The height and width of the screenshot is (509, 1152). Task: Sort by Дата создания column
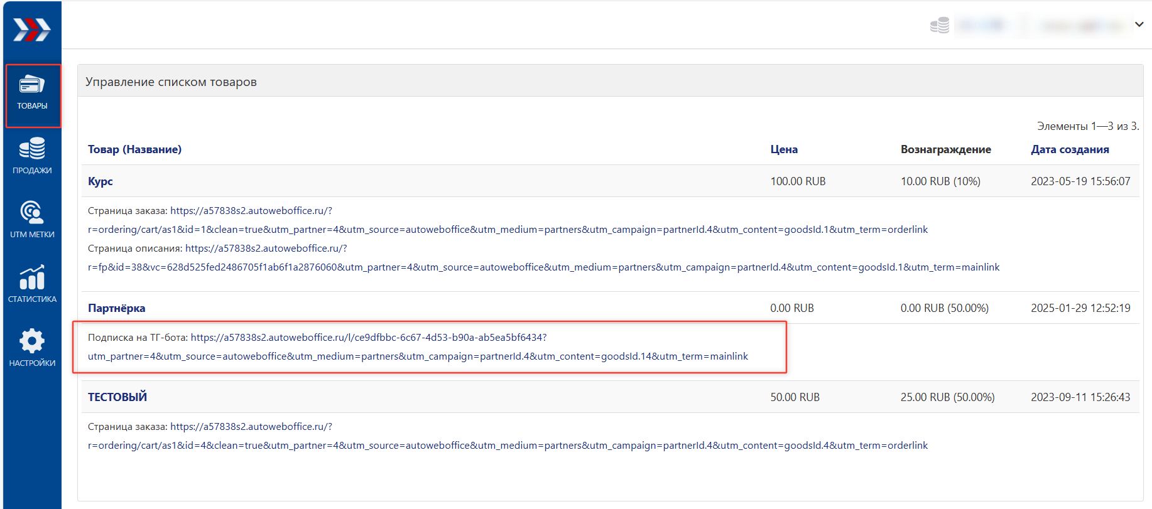click(x=1070, y=149)
